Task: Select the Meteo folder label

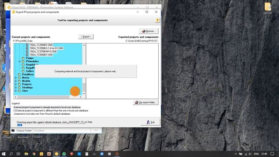Action: 26,78
